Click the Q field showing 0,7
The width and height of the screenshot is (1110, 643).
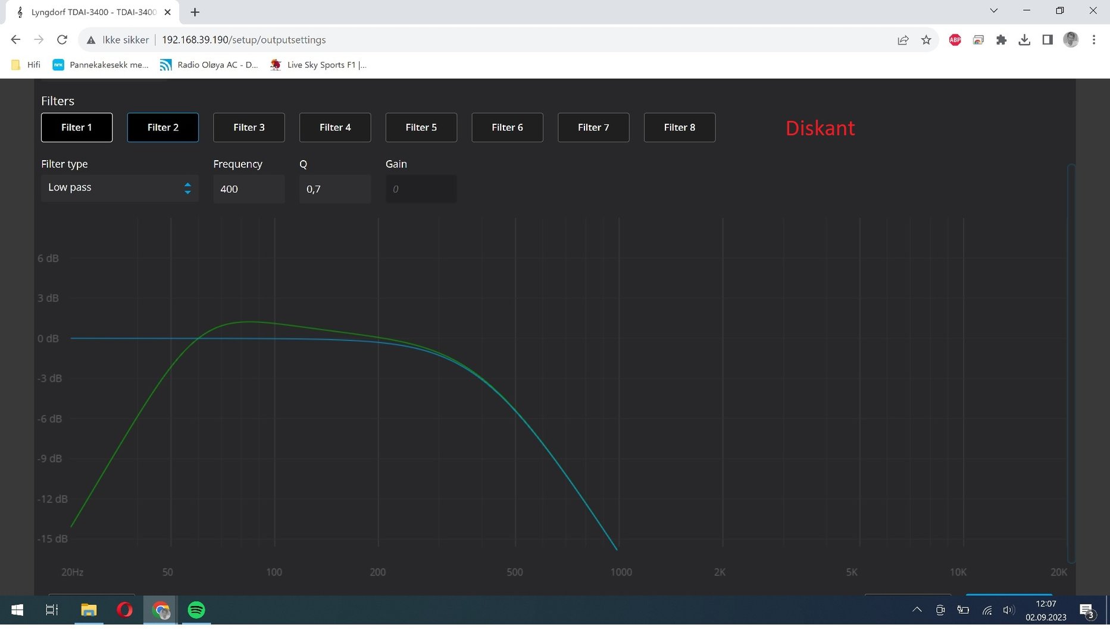[x=335, y=189]
